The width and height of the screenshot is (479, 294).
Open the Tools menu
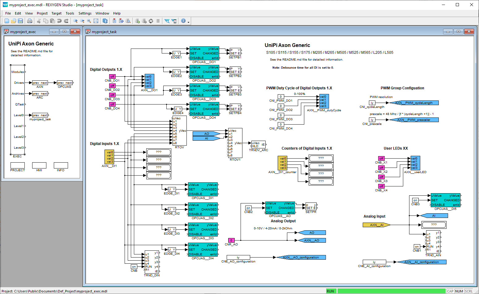click(x=70, y=13)
